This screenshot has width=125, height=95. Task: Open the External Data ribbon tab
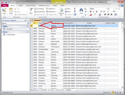31,6
